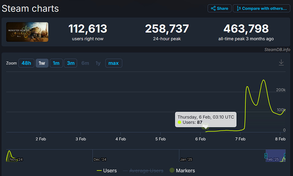Click the all-time peak 463,798 figure

[246, 29]
